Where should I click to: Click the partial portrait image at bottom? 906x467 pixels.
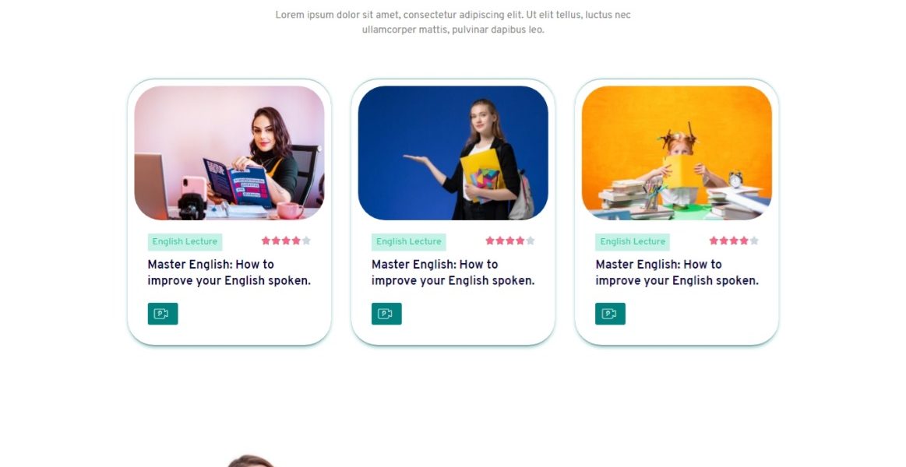coord(250,461)
